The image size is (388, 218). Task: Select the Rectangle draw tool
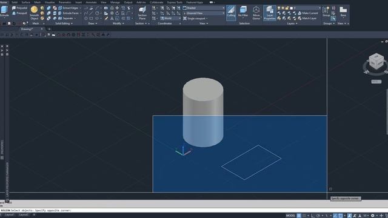pyautogui.click(x=92, y=18)
